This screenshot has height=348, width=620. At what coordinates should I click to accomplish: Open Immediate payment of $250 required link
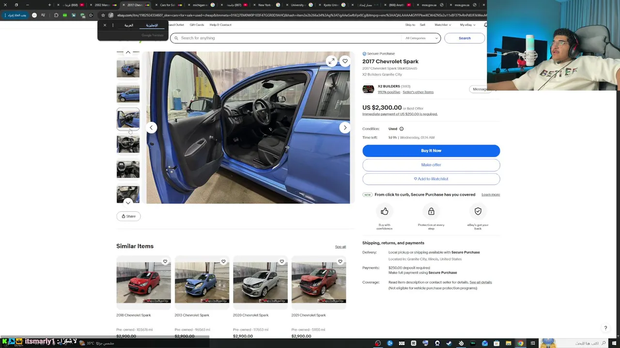pyautogui.click(x=400, y=114)
